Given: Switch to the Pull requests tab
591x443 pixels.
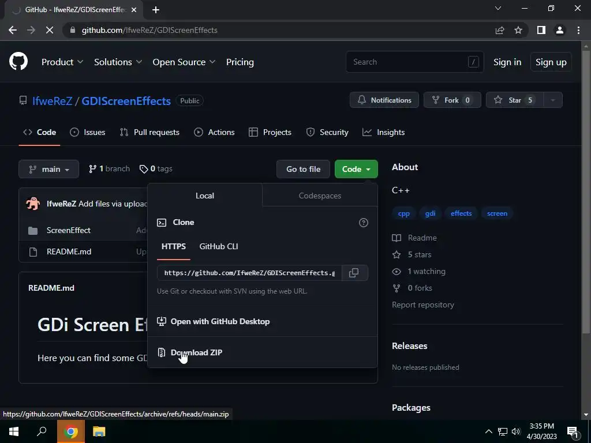Looking at the screenshot, I should tap(149, 132).
